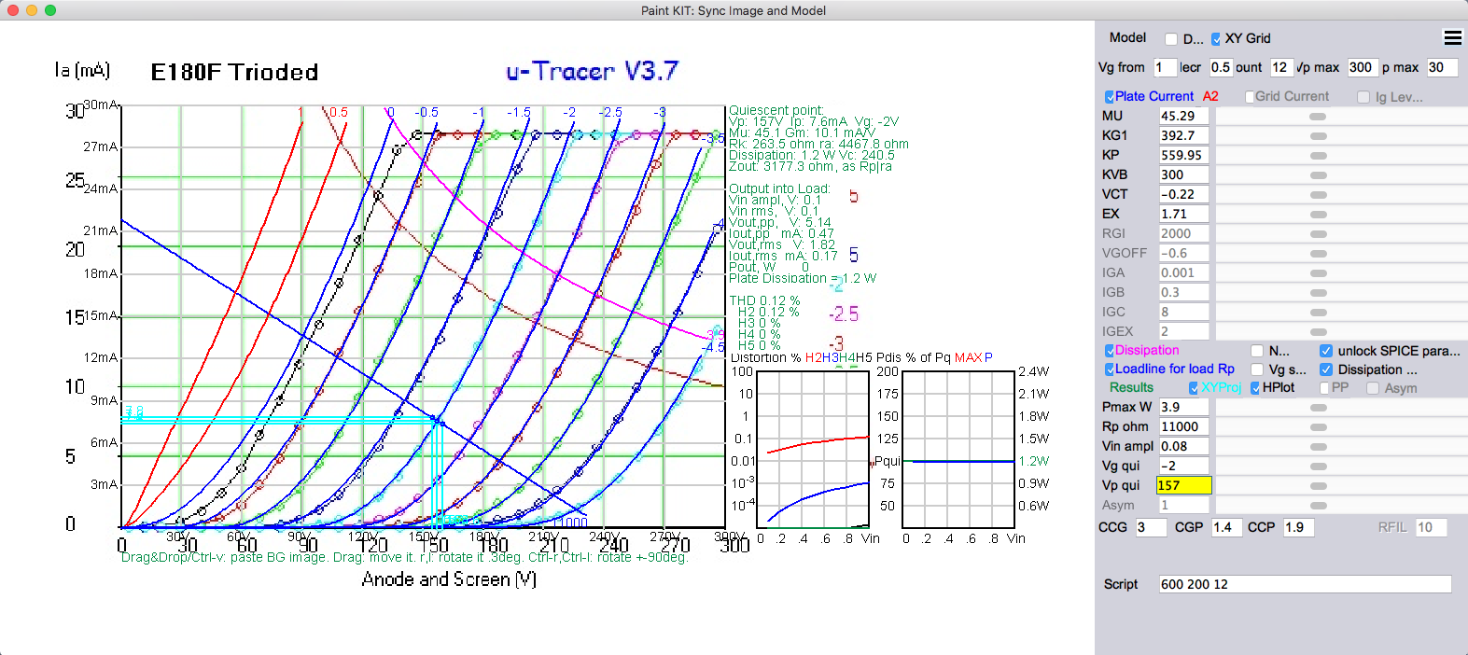Uncheck the unlock SPICE parameters option

1325,351
